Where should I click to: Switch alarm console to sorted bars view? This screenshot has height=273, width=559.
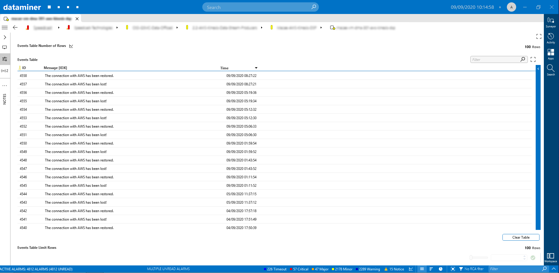(x=431, y=269)
